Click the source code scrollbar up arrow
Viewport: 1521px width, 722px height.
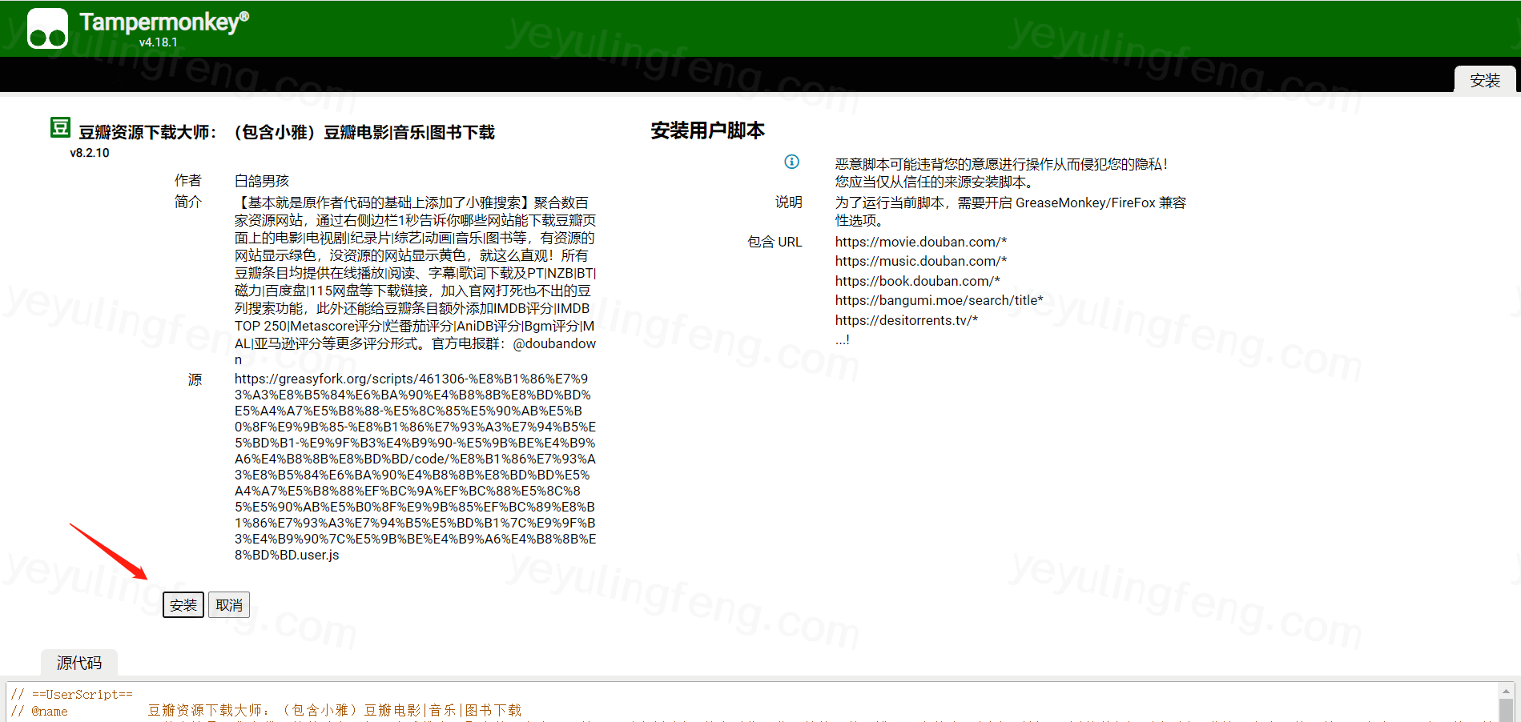point(1506,691)
